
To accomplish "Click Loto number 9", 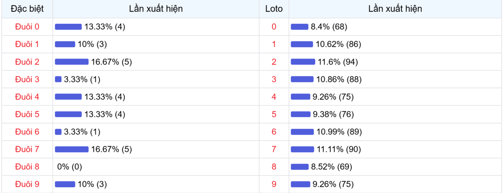I will click(274, 184).
